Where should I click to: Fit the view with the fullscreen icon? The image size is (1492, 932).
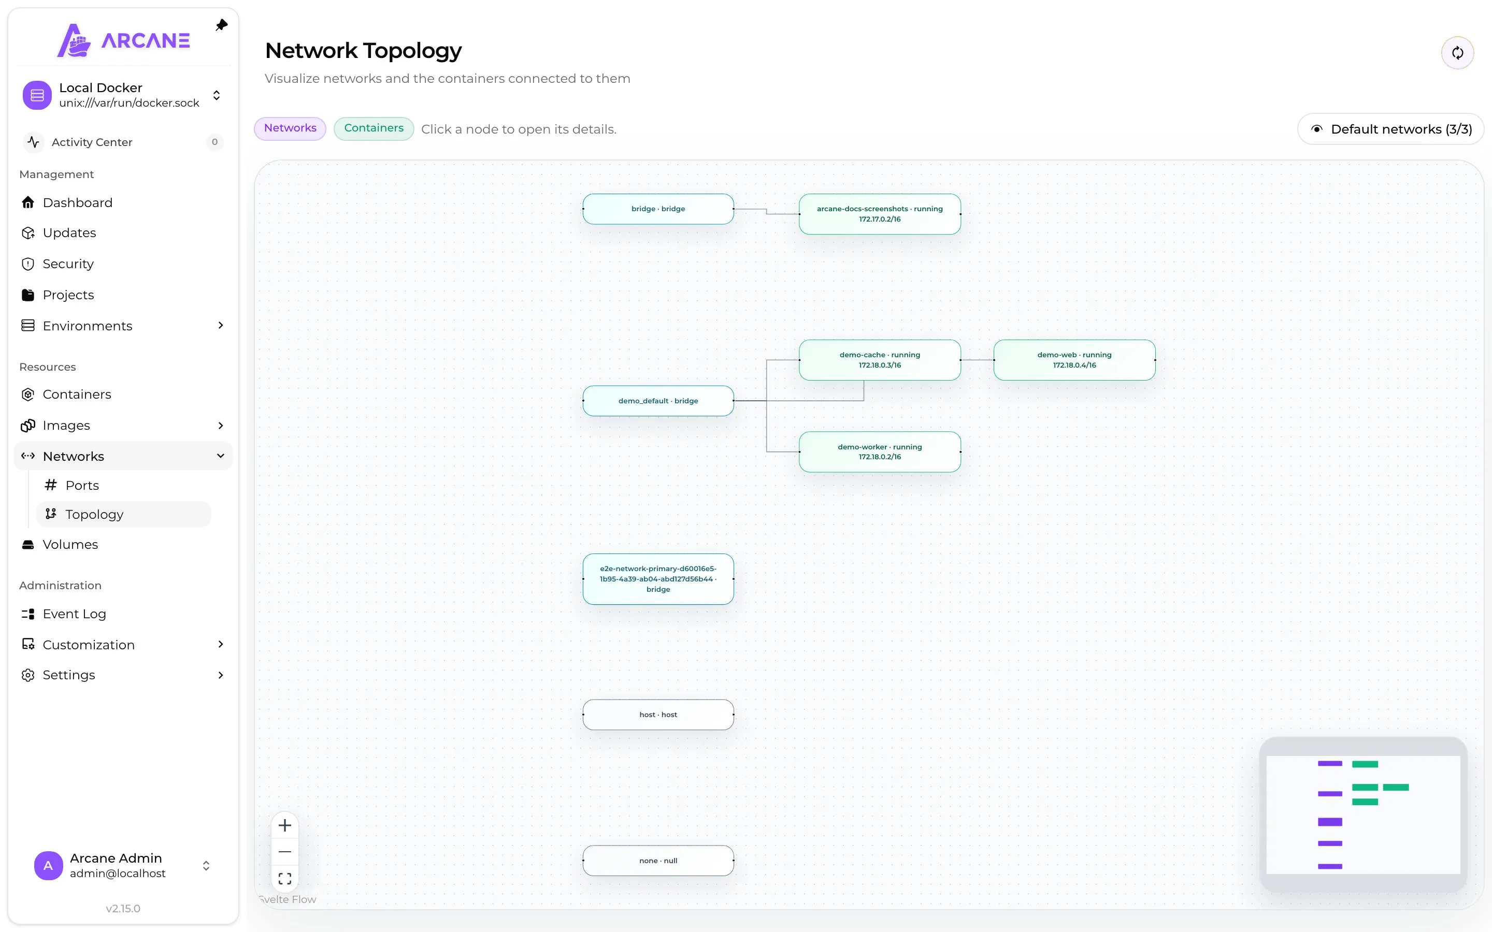(285, 878)
